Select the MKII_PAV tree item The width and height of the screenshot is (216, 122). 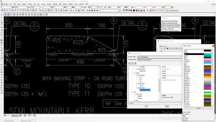point(143,71)
